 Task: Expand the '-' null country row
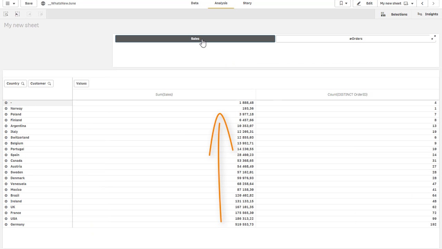[6, 103]
